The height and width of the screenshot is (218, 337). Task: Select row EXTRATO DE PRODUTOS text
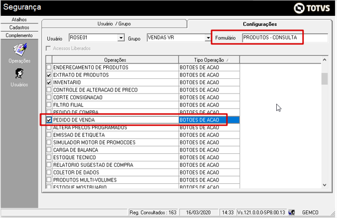tap(81, 75)
